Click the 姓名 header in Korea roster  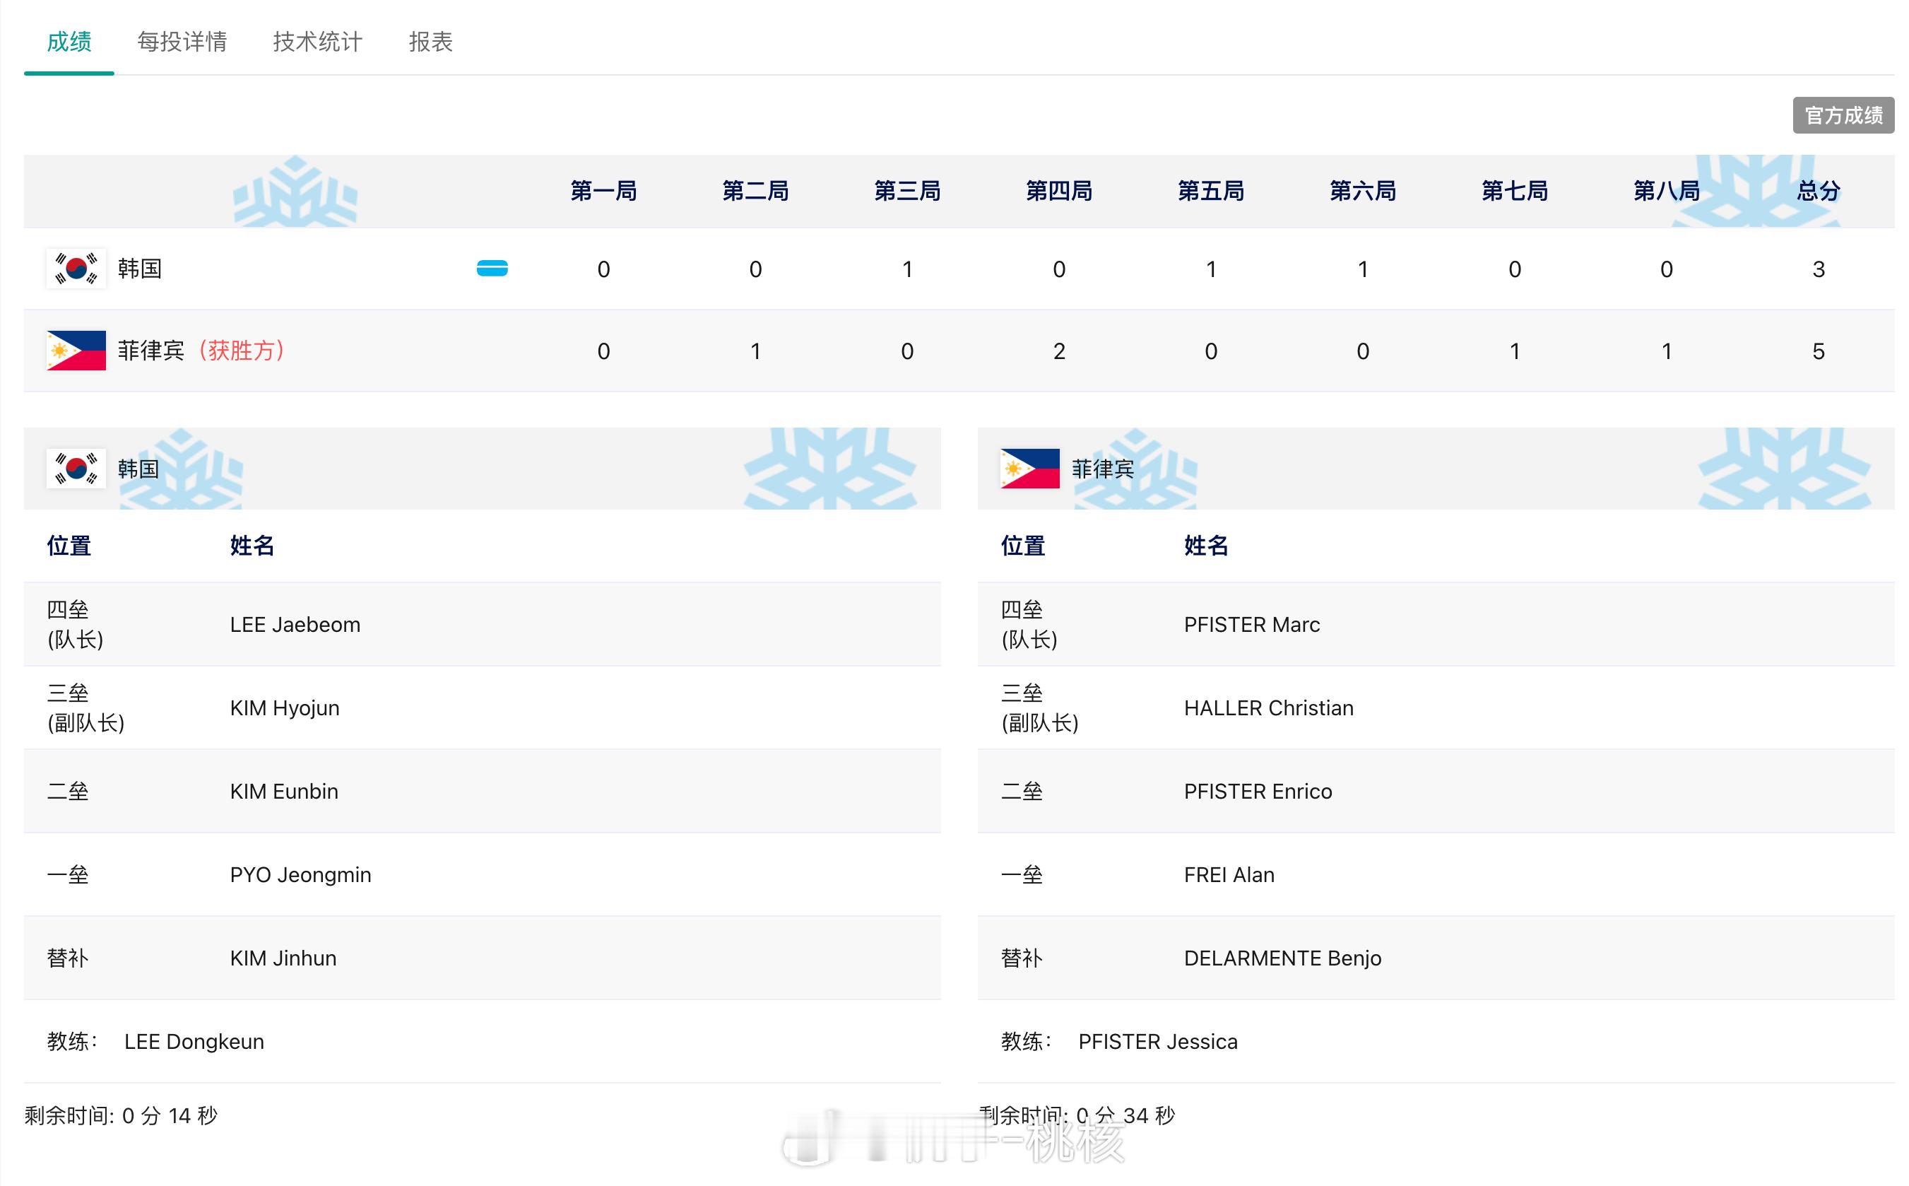pos(252,545)
